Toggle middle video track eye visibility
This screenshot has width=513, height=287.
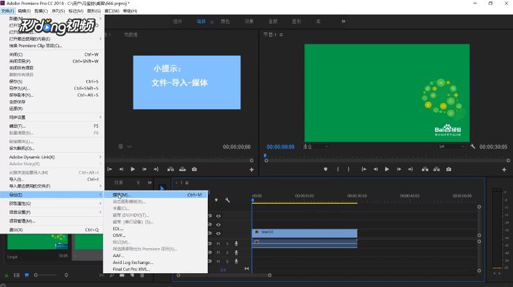tap(218, 225)
